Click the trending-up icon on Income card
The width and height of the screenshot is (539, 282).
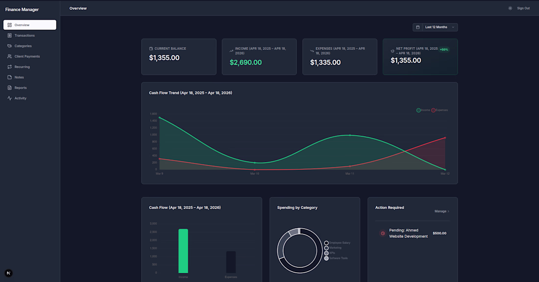(x=231, y=51)
